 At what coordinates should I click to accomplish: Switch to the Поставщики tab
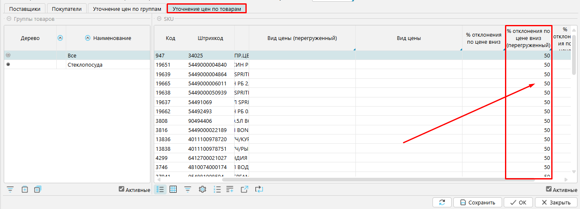click(x=25, y=8)
